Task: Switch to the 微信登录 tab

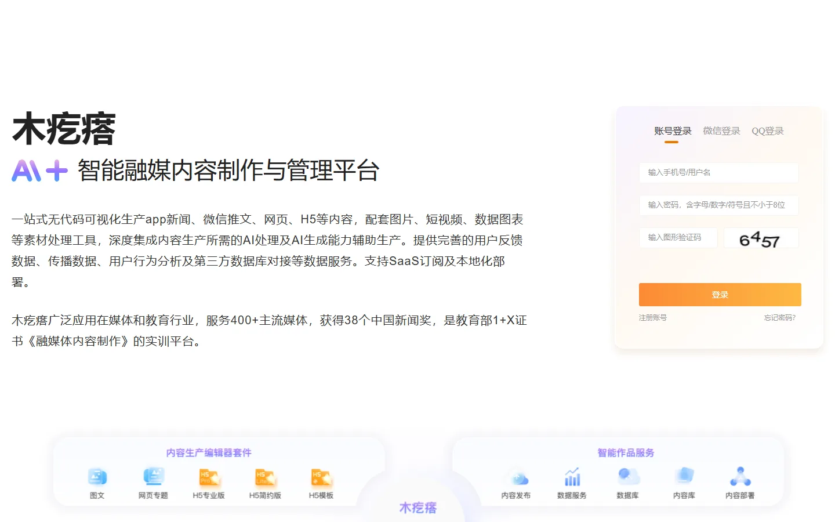Action: (721, 131)
